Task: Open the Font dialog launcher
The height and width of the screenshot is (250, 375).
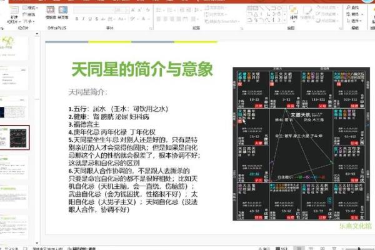Action: [x=151, y=28]
